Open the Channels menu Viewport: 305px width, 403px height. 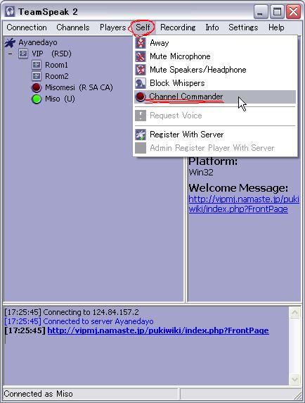pyautogui.click(x=73, y=27)
